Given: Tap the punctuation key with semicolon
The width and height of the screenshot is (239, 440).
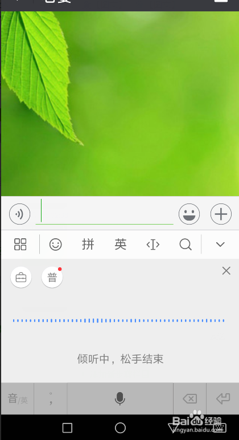Looking at the screenshot, I should tap(51, 398).
